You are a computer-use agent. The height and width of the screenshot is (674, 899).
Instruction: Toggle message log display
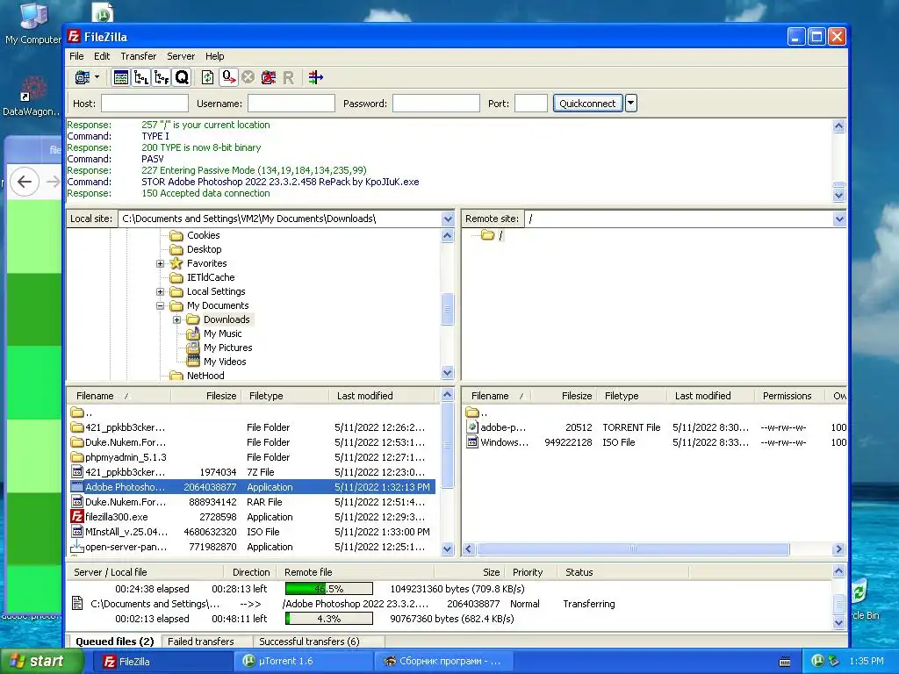coord(121,77)
